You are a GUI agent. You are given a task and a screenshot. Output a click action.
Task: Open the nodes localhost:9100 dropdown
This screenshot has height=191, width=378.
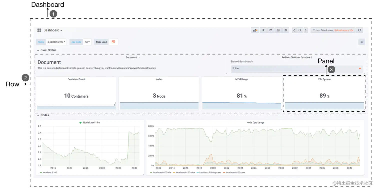(56, 42)
